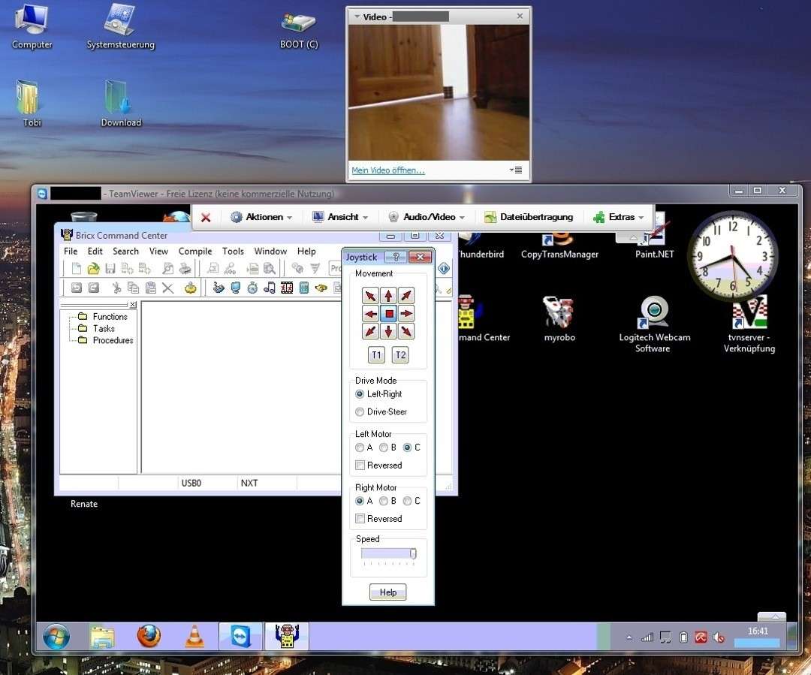Open a file using the toolbar open icon

click(x=92, y=268)
